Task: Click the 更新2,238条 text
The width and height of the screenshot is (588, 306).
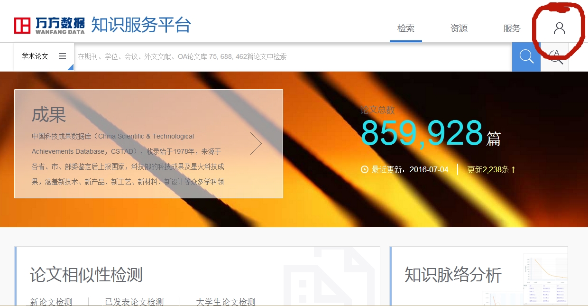Action: click(488, 169)
